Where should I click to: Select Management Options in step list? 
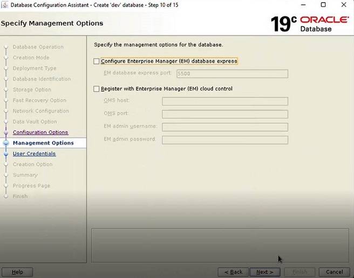[43, 143]
